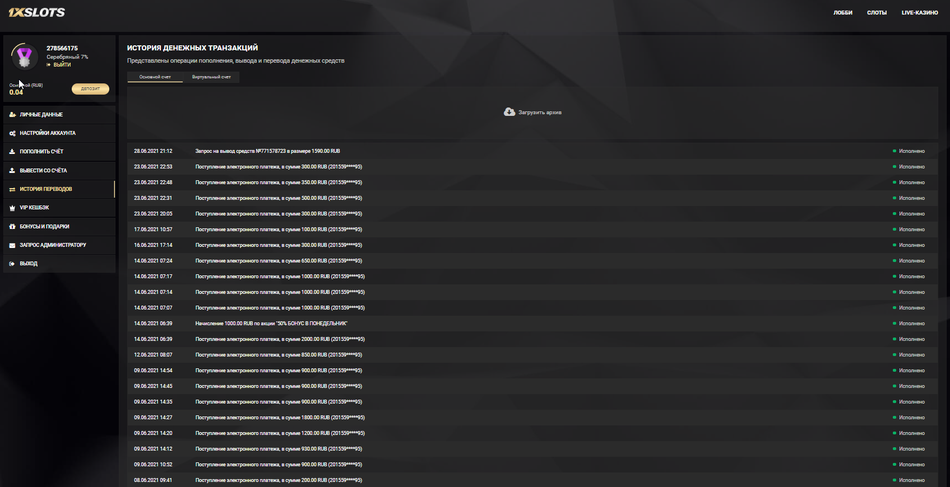Open История переводов in the sidebar
This screenshot has height=487, width=950.
(x=46, y=189)
